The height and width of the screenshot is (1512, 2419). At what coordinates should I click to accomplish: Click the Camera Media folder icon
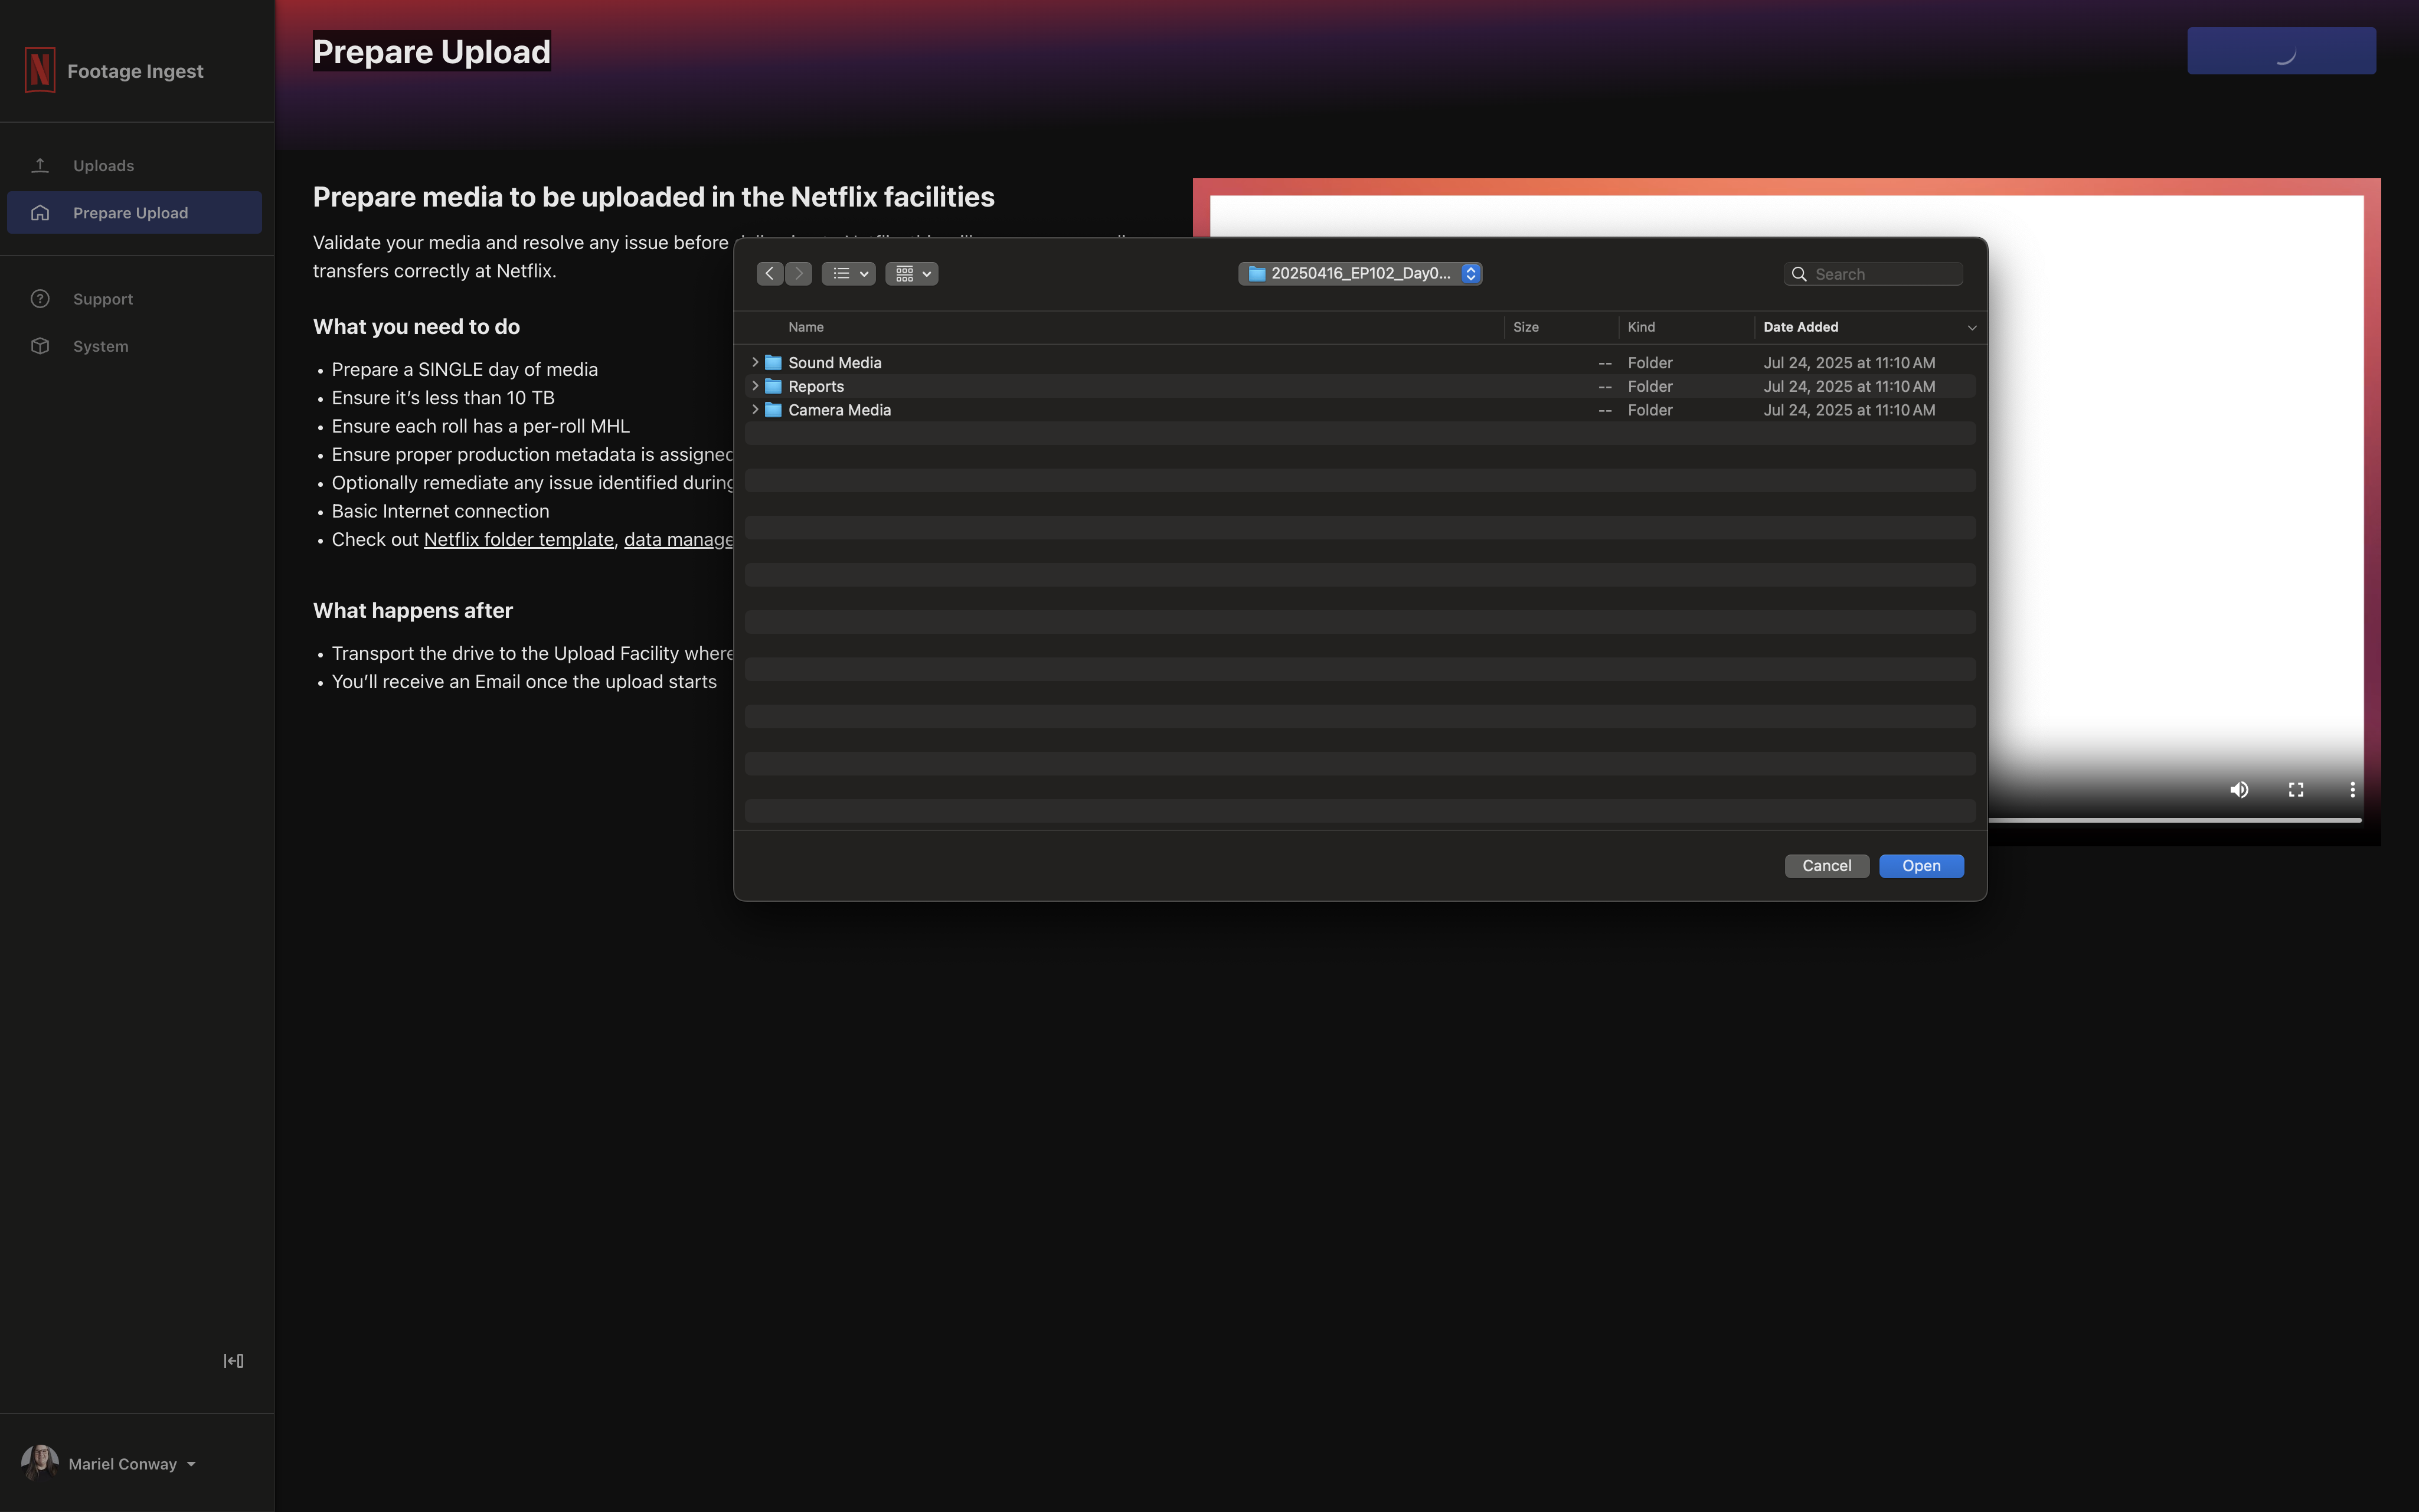pyautogui.click(x=773, y=410)
